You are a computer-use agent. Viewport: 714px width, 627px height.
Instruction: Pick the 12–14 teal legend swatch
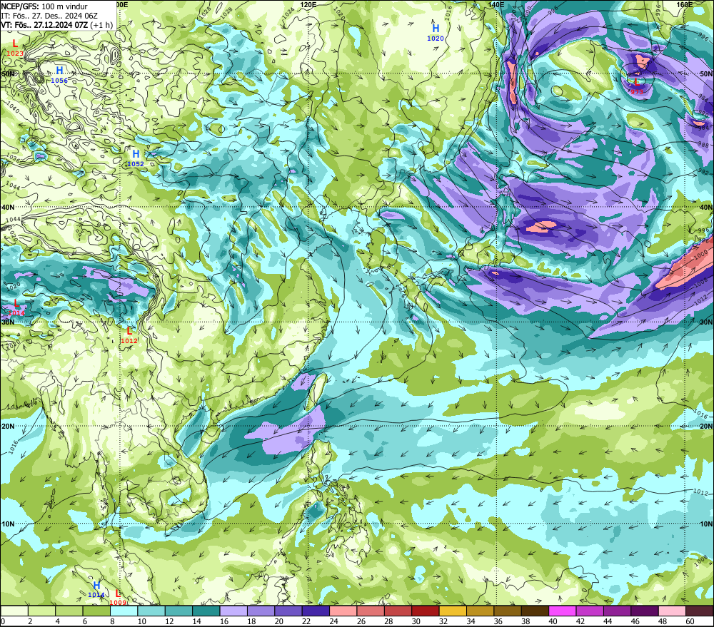[179, 611]
